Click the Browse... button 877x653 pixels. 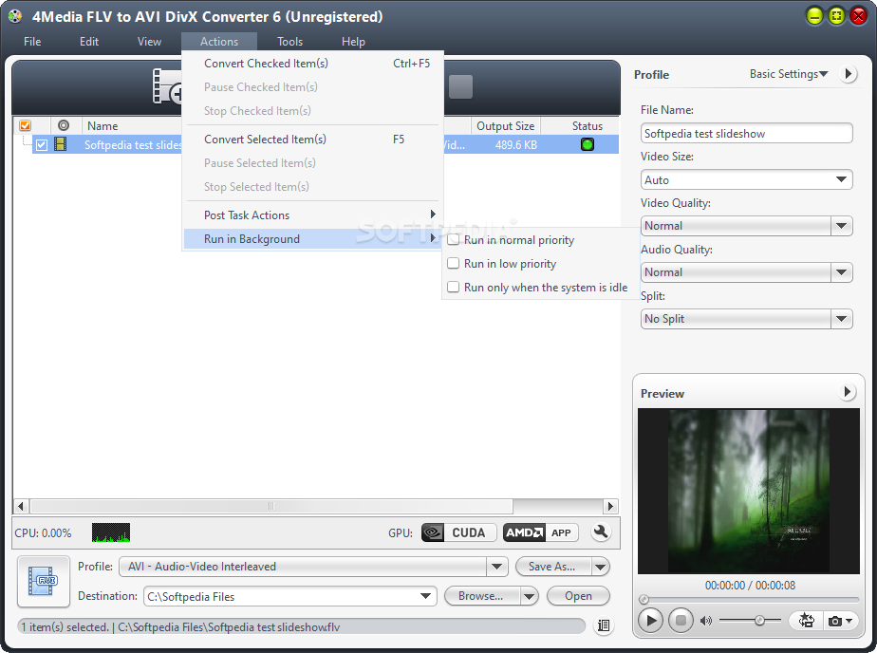point(481,597)
